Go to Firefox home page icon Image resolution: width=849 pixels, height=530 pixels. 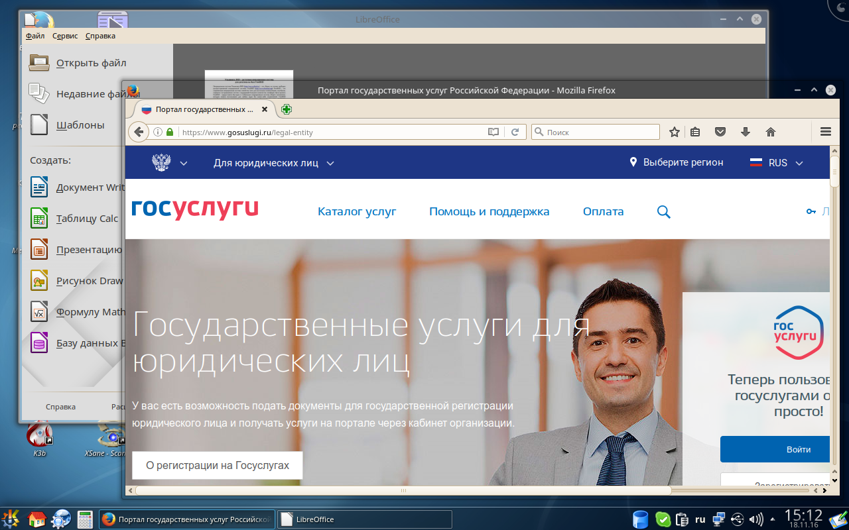pos(771,132)
